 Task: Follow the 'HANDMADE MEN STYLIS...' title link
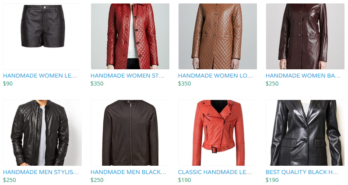pos(41,172)
